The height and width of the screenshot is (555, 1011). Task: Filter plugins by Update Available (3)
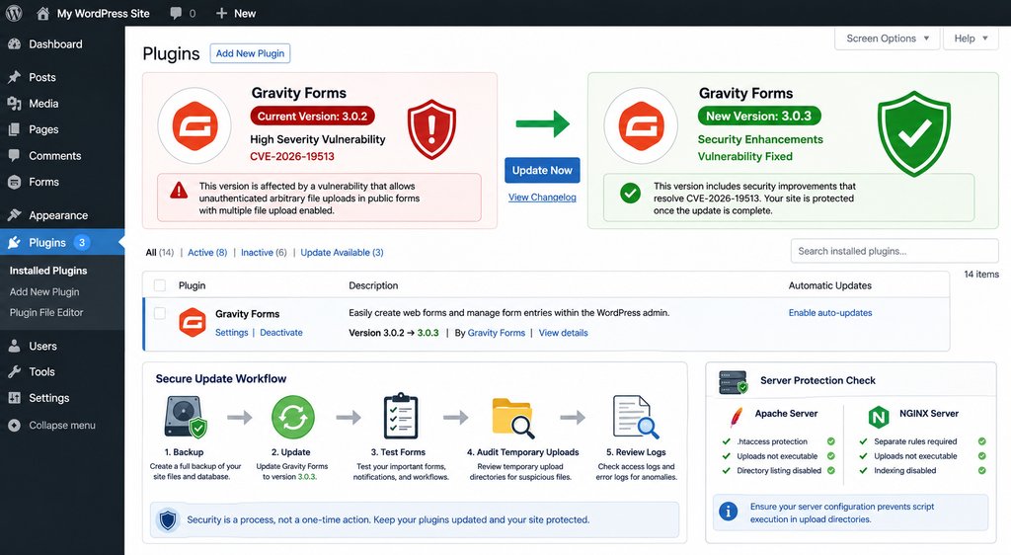pos(342,253)
